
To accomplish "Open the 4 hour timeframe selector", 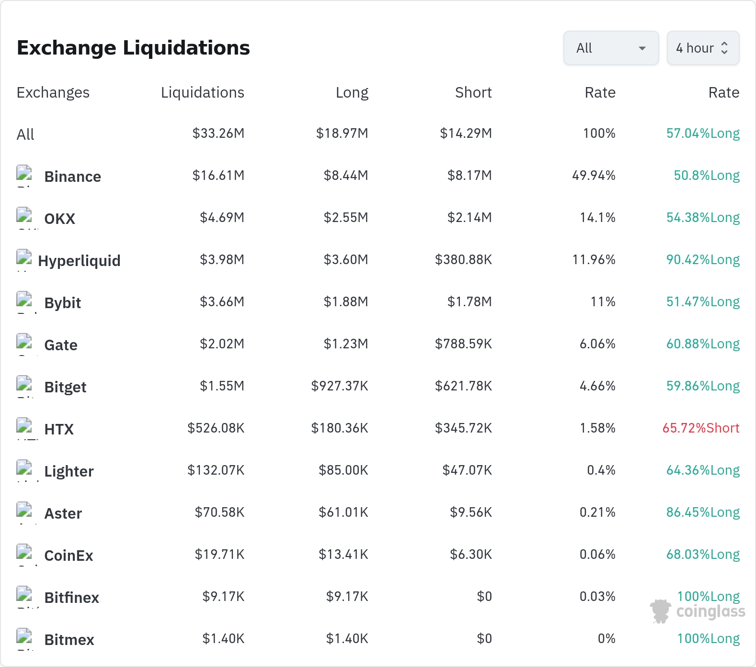I will 703,48.
